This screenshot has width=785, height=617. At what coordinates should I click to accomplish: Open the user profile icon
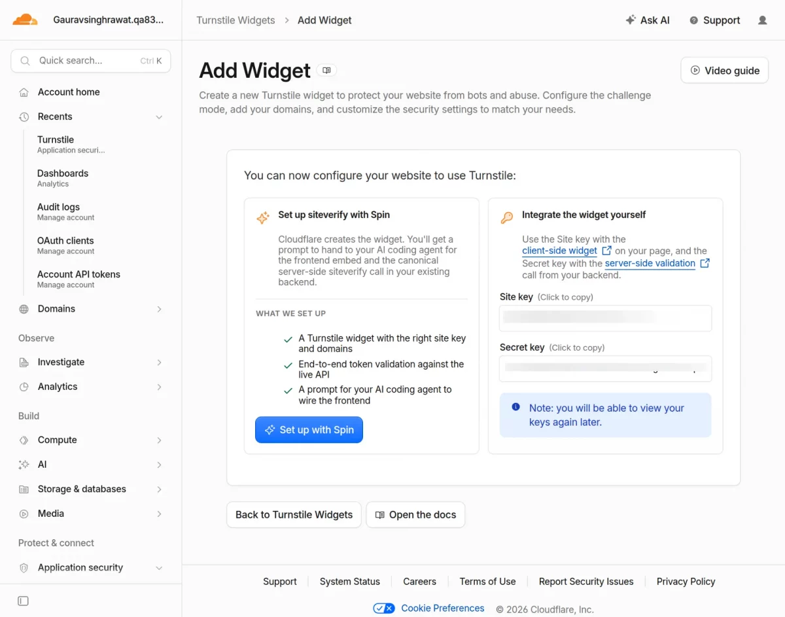tap(762, 20)
